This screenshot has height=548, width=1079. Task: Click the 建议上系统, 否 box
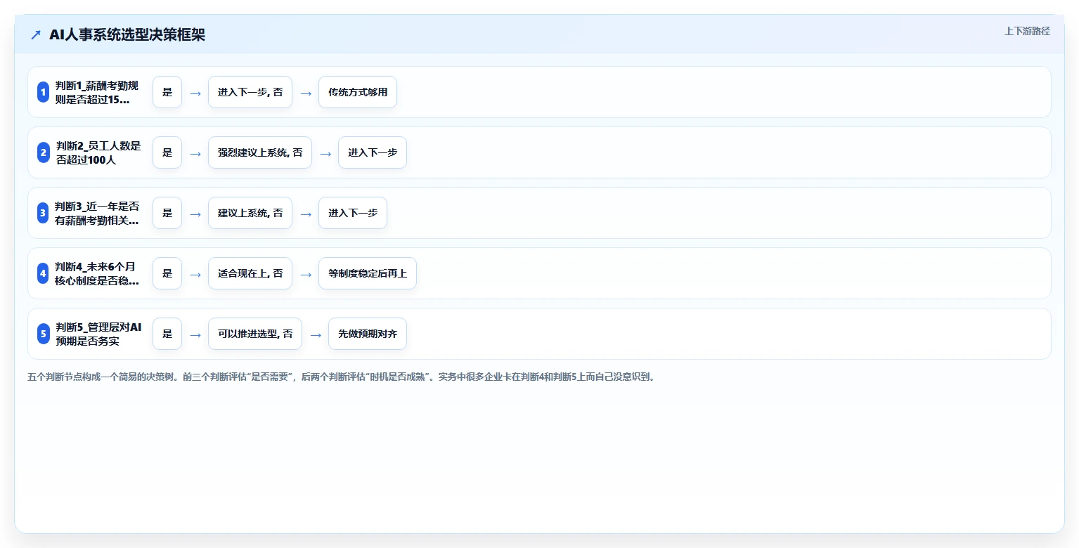[250, 213]
